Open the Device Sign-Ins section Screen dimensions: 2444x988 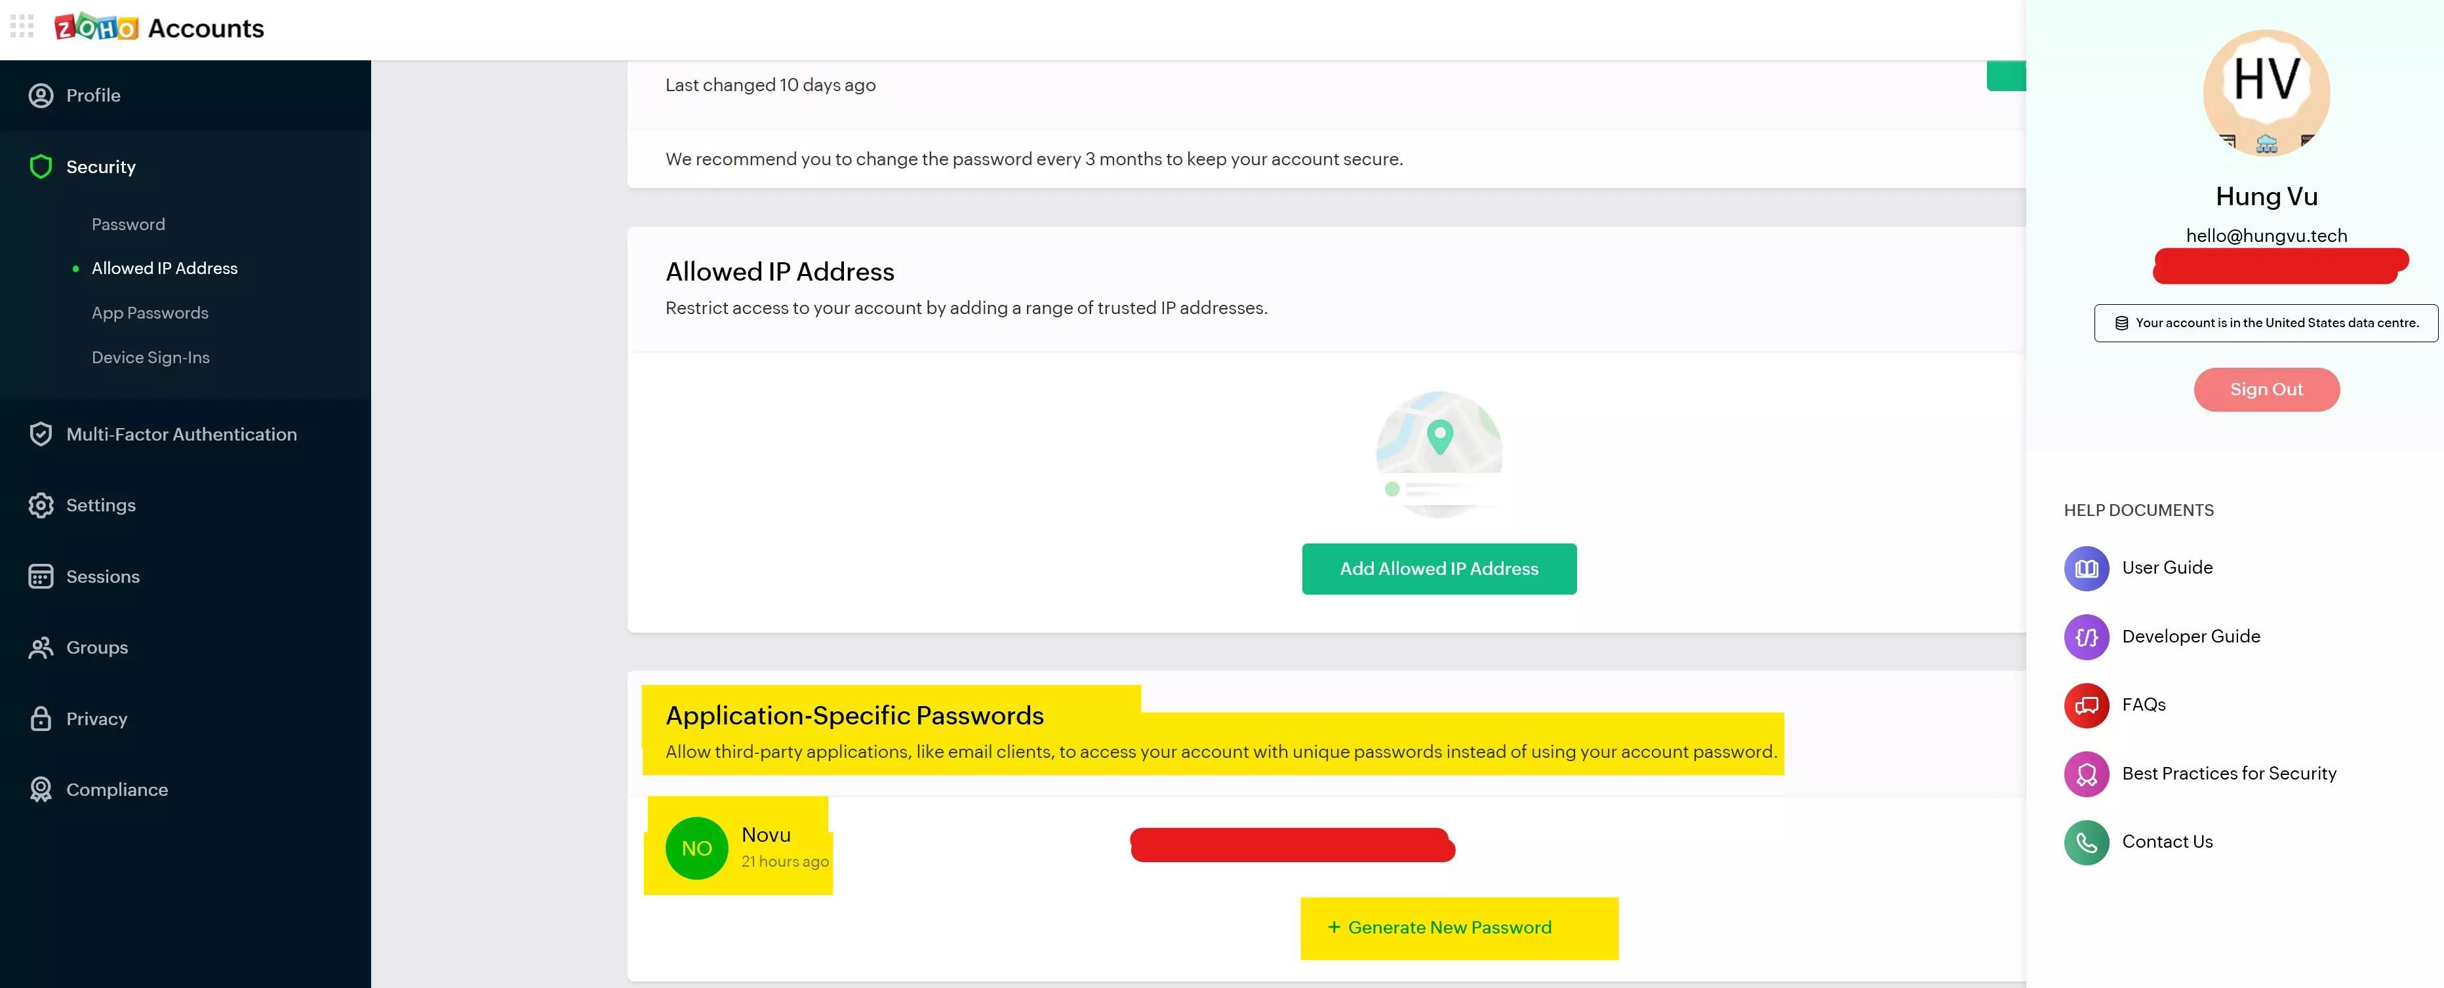pos(151,357)
